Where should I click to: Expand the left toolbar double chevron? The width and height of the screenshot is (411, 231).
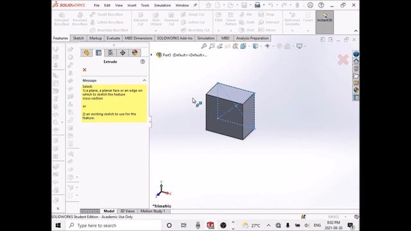(58, 209)
